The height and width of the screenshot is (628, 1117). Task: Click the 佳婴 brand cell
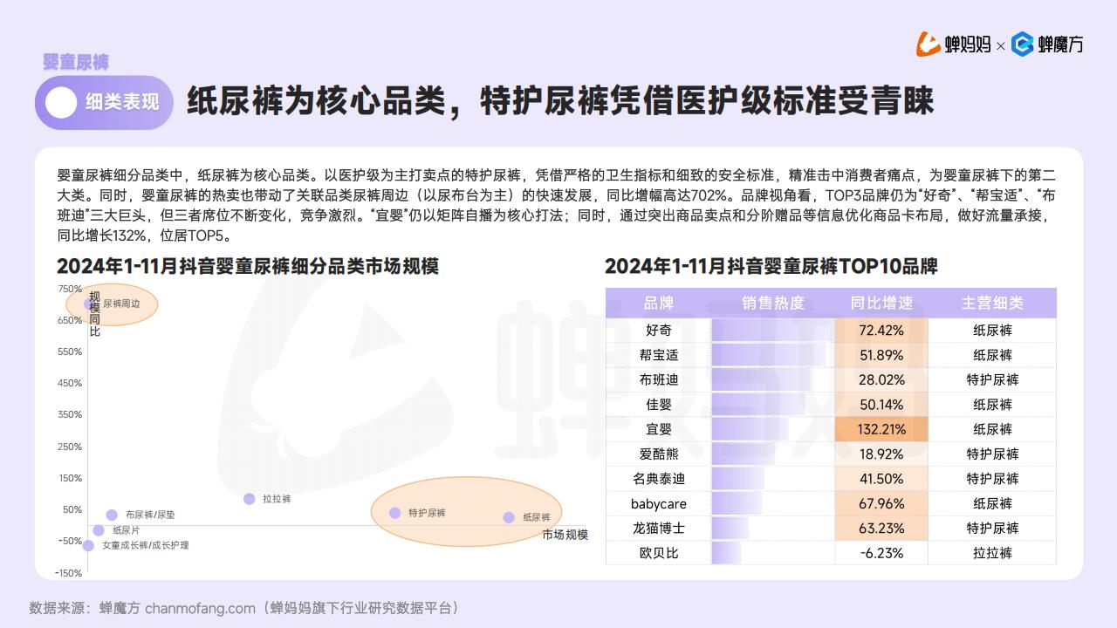[659, 405]
